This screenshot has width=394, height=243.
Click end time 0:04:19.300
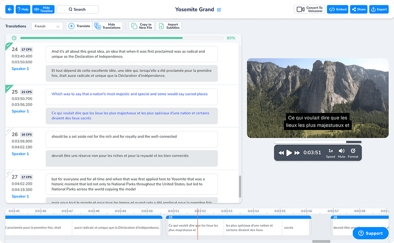(x=22, y=190)
